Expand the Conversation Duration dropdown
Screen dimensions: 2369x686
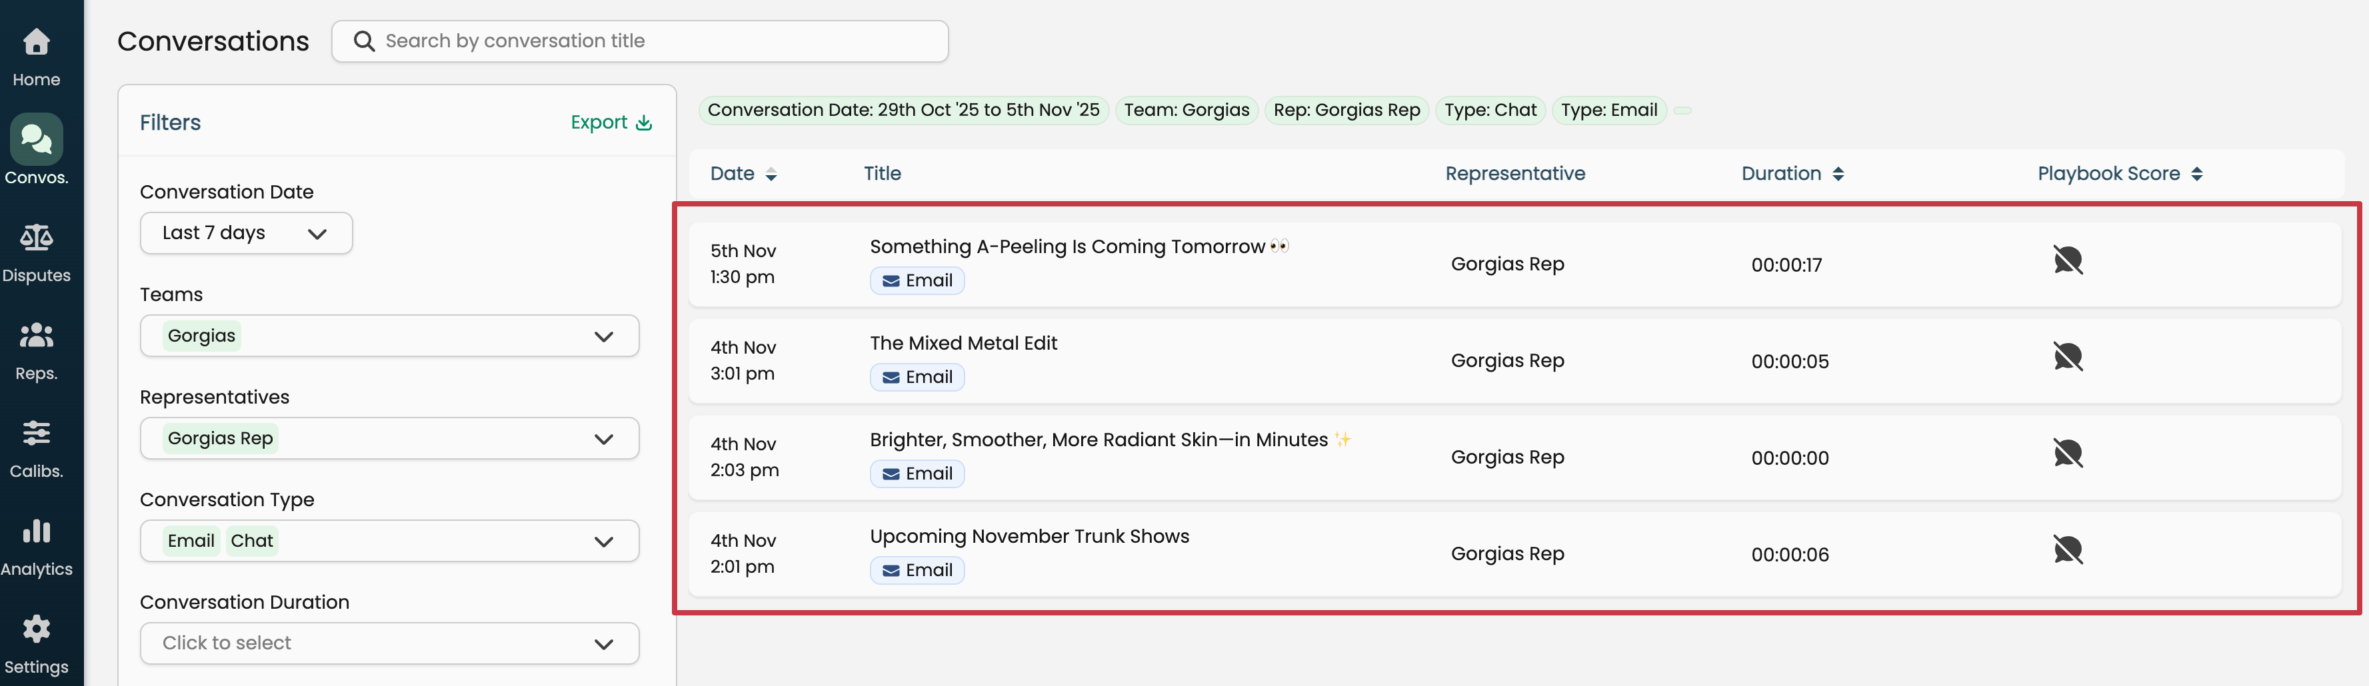(x=389, y=644)
